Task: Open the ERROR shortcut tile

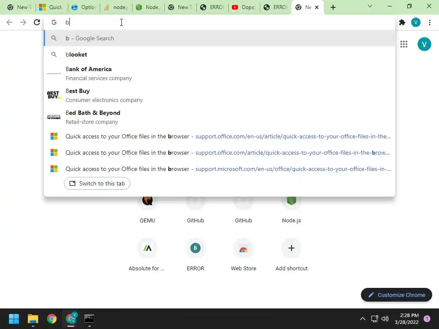Action: point(195,254)
